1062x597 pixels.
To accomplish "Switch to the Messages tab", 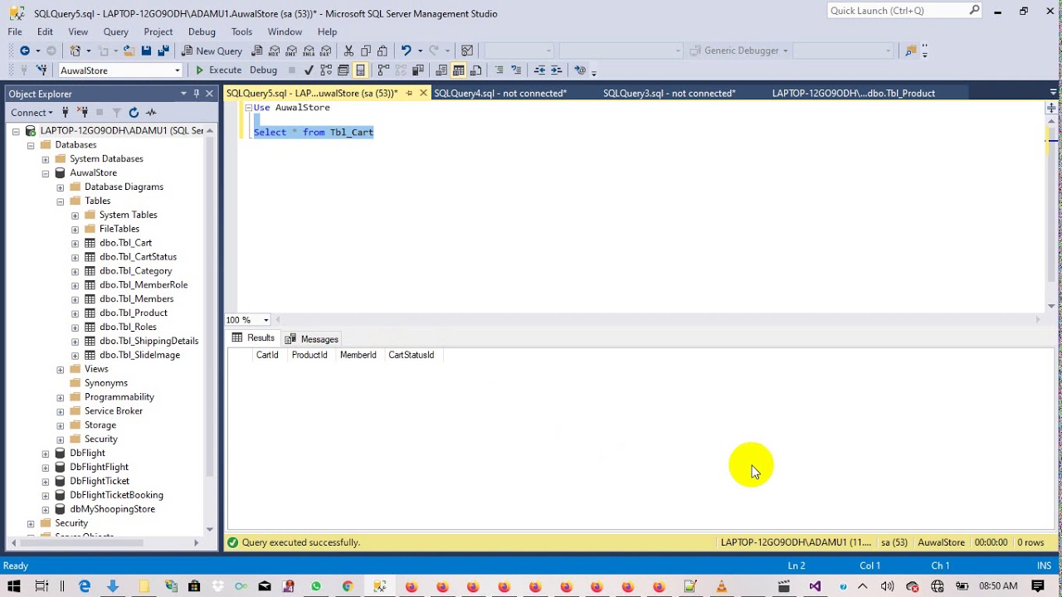I will tap(312, 339).
